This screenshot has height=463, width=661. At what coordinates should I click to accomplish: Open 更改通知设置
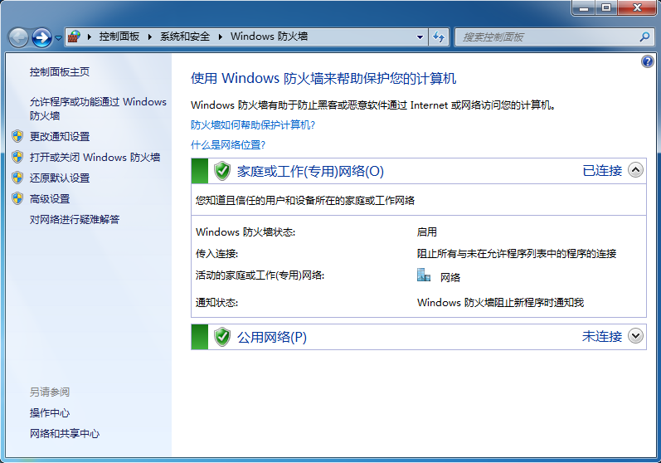click(x=60, y=137)
